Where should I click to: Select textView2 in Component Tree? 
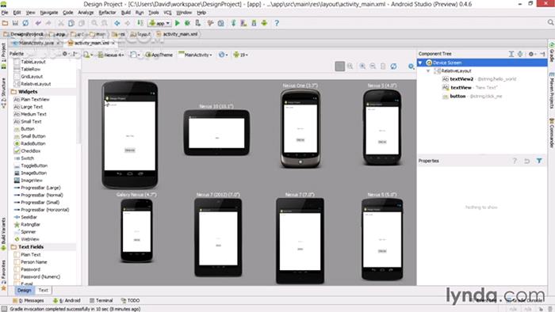(461, 79)
